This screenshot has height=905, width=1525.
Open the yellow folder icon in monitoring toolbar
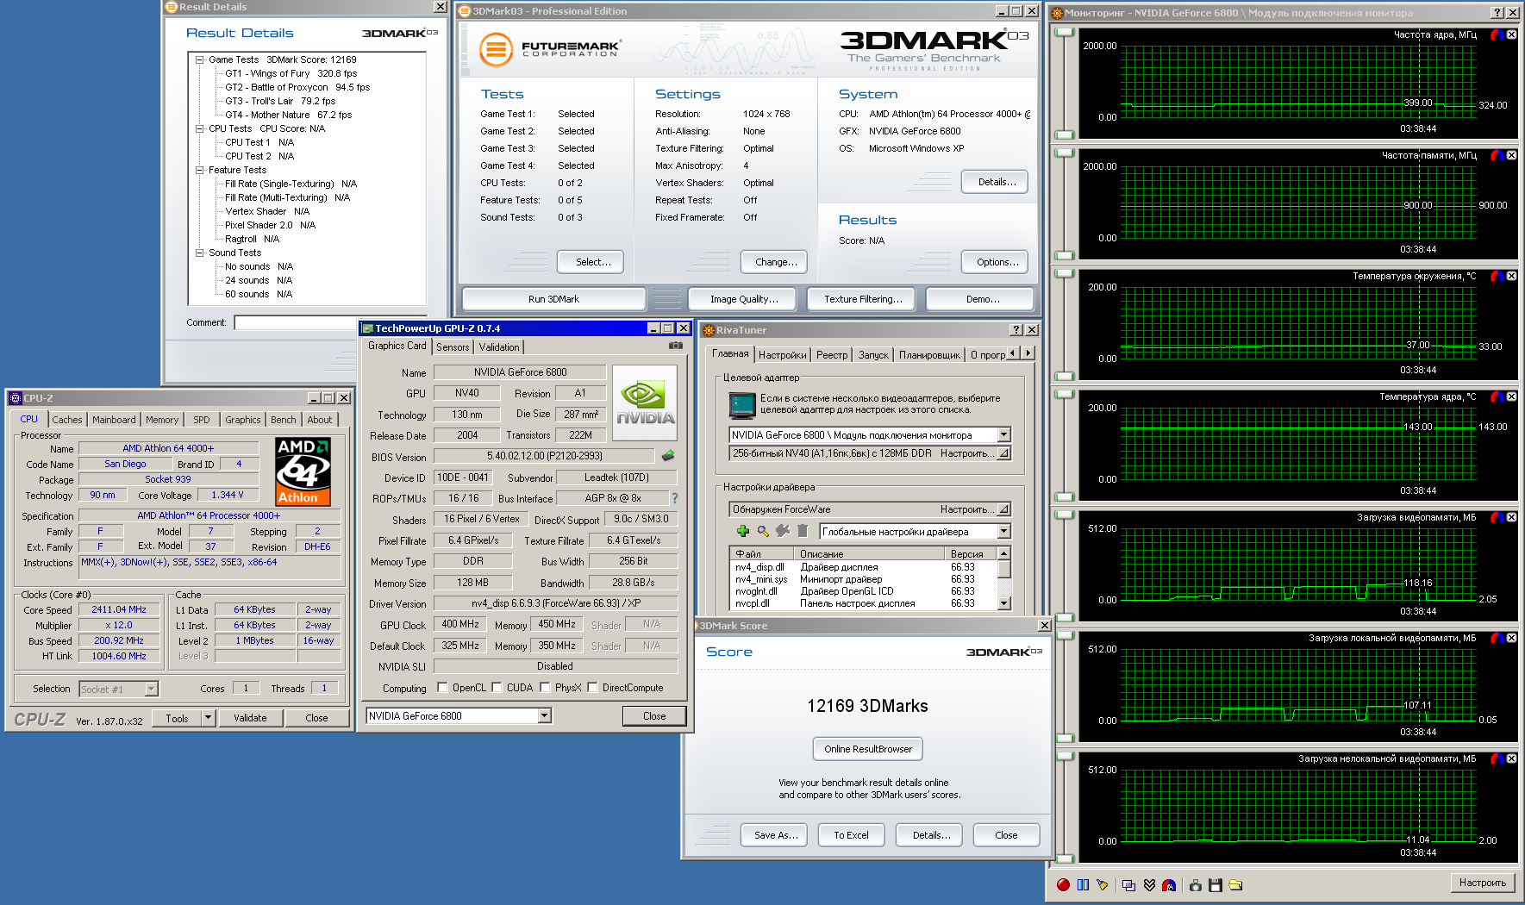[x=1235, y=884]
